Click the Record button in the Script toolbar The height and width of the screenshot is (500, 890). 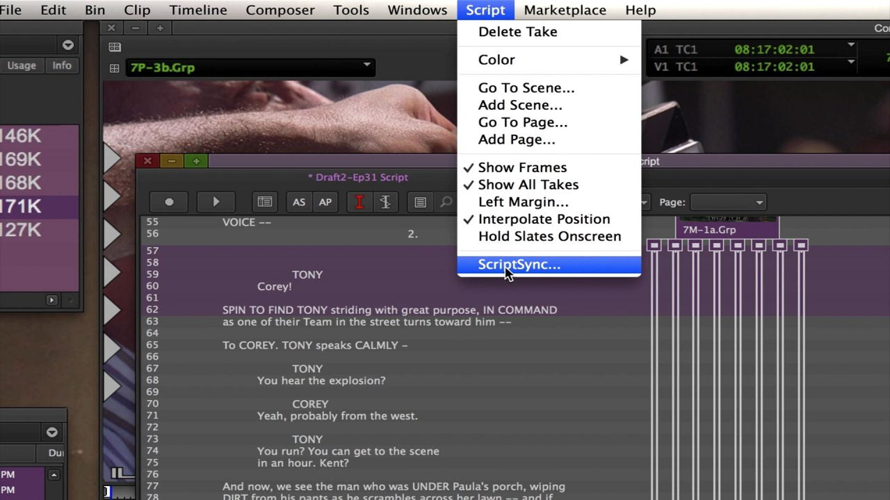[x=169, y=201]
